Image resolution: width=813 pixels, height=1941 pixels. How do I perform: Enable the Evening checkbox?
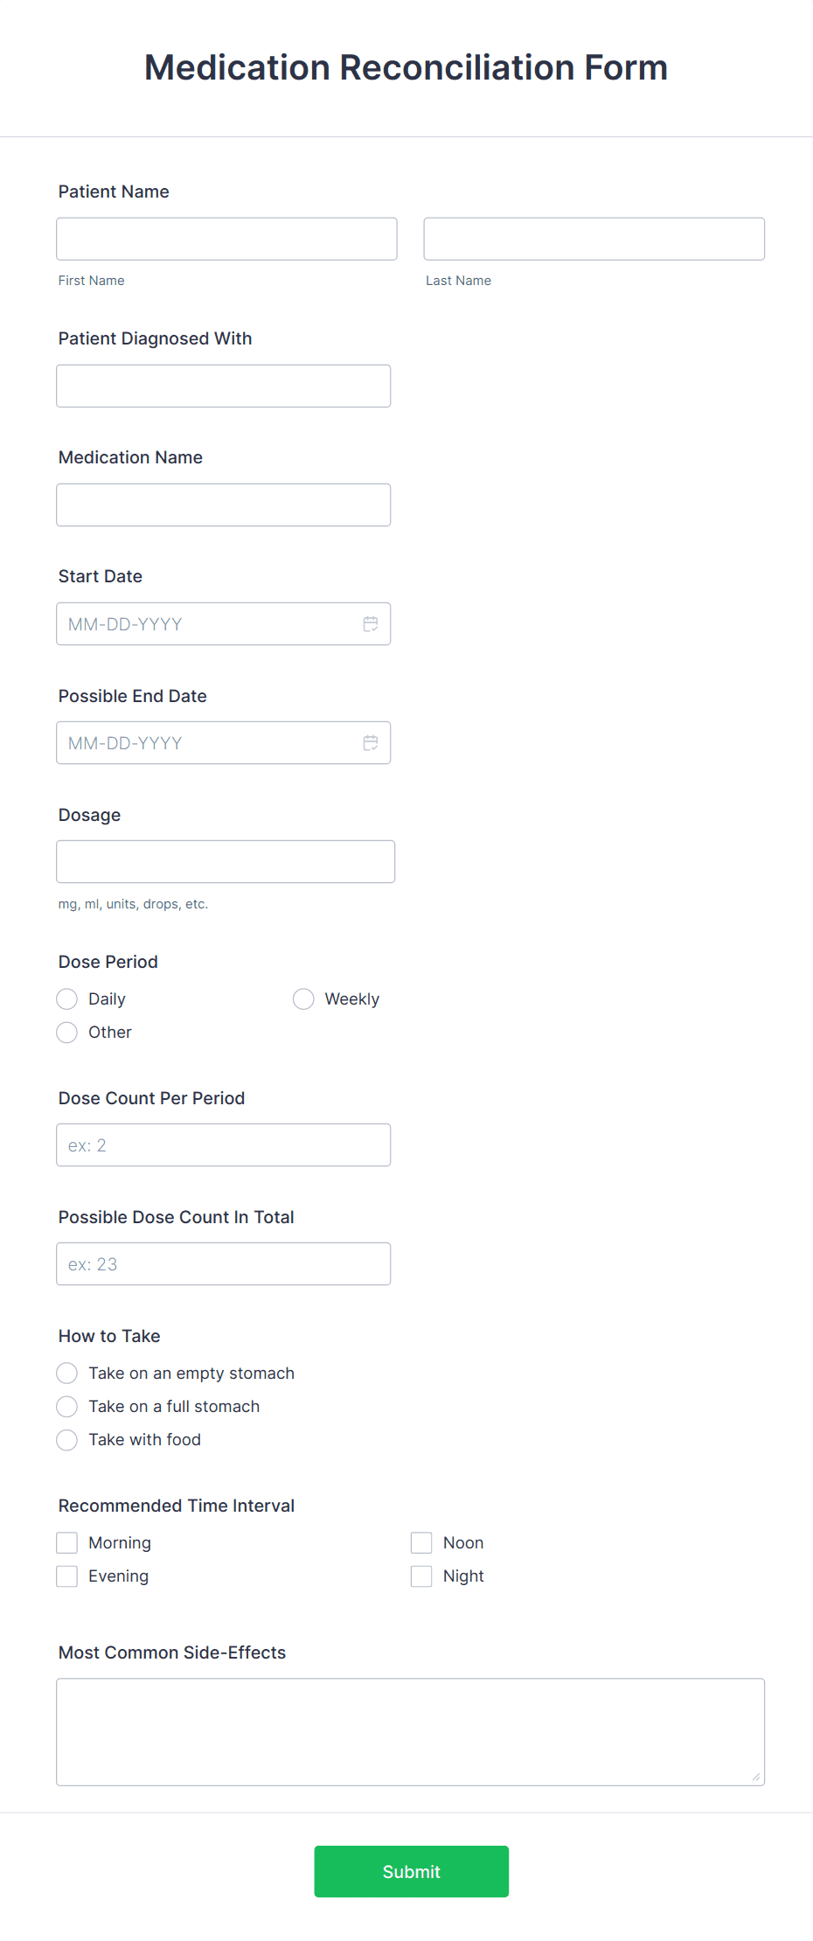coord(66,1576)
